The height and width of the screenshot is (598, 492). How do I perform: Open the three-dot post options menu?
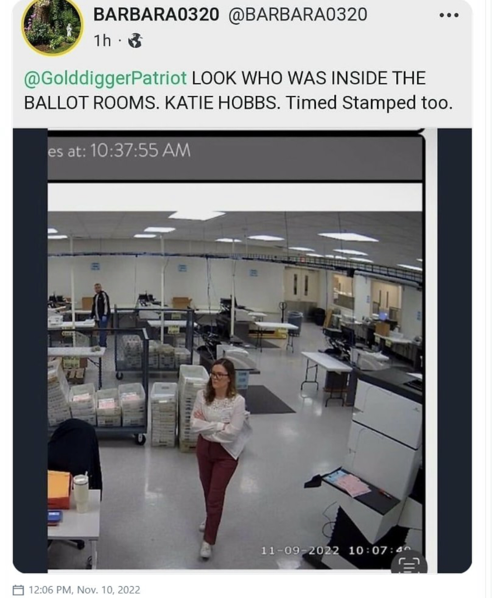pyautogui.click(x=449, y=15)
